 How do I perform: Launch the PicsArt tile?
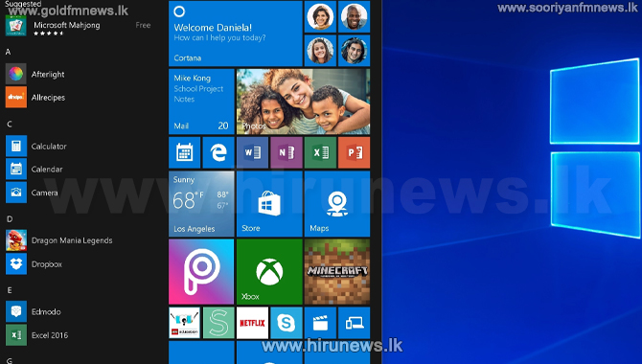(x=201, y=272)
